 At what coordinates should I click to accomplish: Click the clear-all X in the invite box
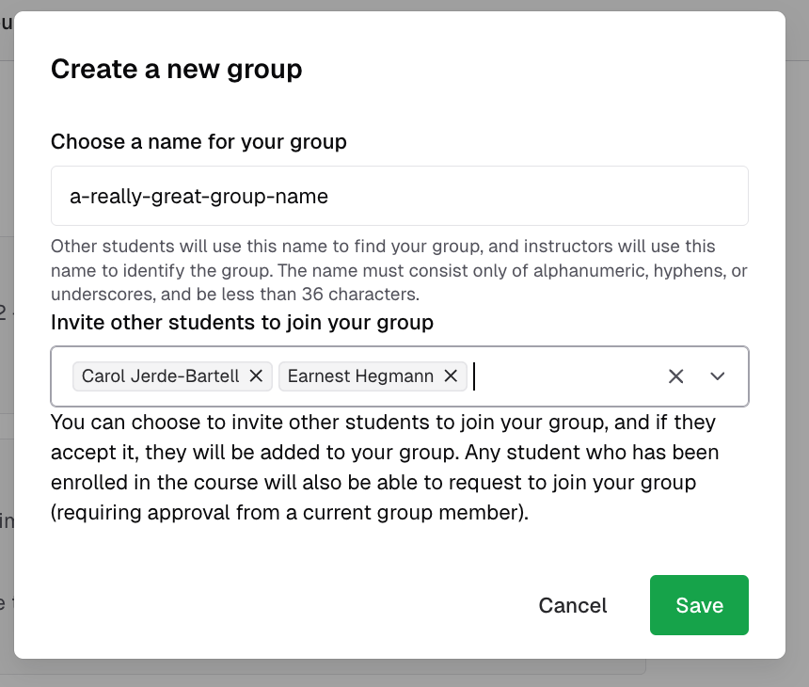pyautogui.click(x=675, y=375)
